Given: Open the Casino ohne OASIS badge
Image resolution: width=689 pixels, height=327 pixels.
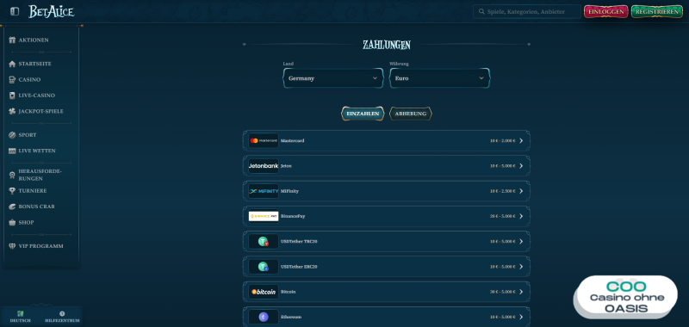Looking at the screenshot, I should (x=627, y=297).
